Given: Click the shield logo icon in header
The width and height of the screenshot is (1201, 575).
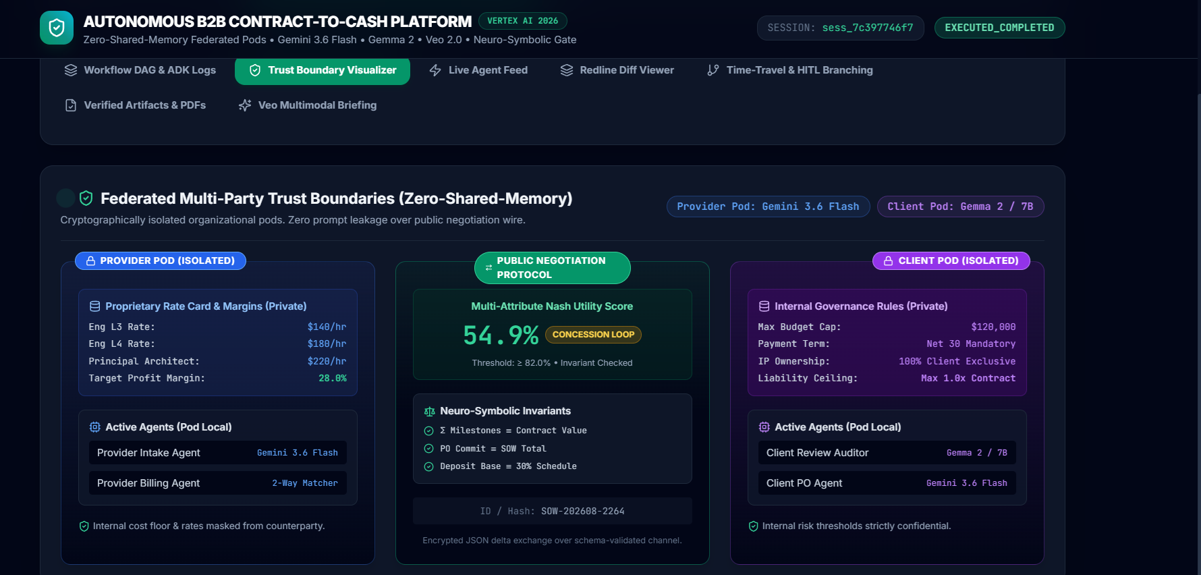Looking at the screenshot, I should (57, 28).
